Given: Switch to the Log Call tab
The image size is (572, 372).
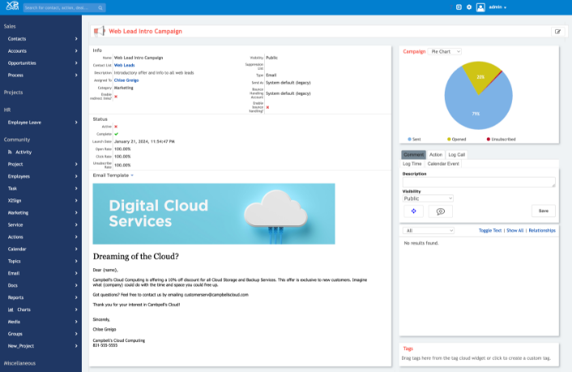Looking at the screenshot, I should 456,155.
